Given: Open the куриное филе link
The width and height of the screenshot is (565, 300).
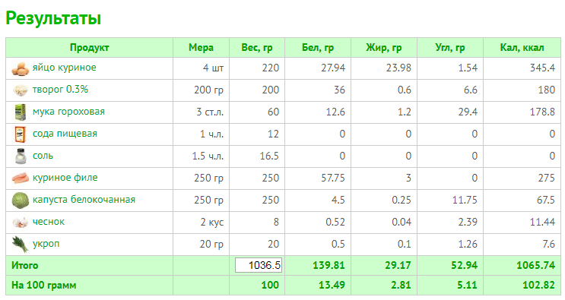Looking at the screenshot, I should click(65, 177).
